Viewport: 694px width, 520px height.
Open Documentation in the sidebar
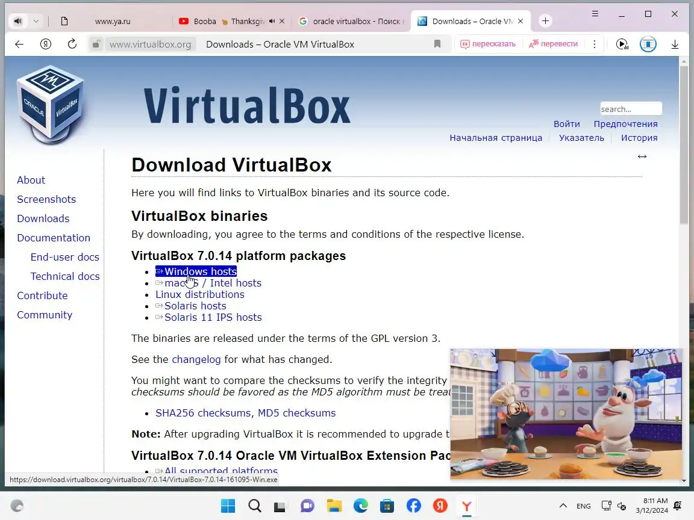[x=54, y=238]
